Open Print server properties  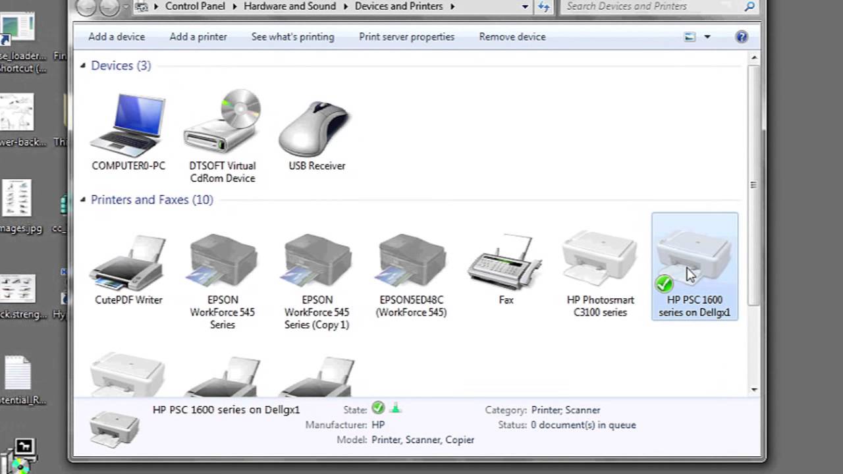pos(406,37)
